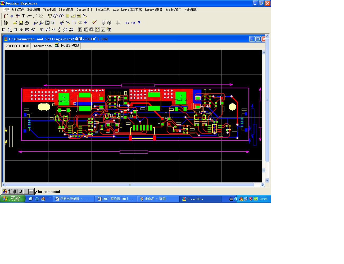Click the select inside area icon
Screen dimensions: 344x264
pyautogui.click(x=74, y=23)
